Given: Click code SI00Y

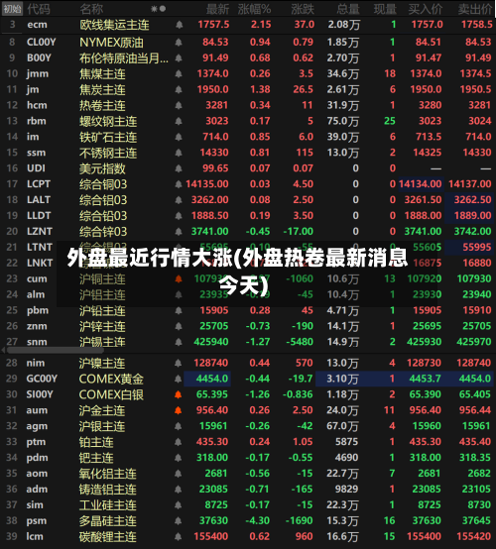Looking at the screenshot, I should [x=40, y=394].
